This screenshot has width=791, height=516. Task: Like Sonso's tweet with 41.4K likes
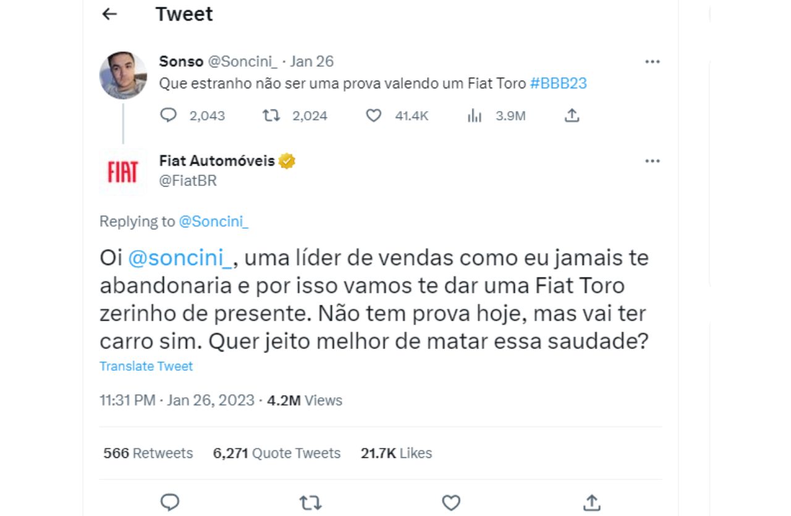[373, 116]
